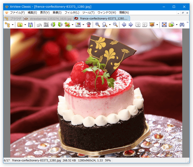193x167 pixels.
Task: Click the displayed cake image
Action: tap(96, 93)
